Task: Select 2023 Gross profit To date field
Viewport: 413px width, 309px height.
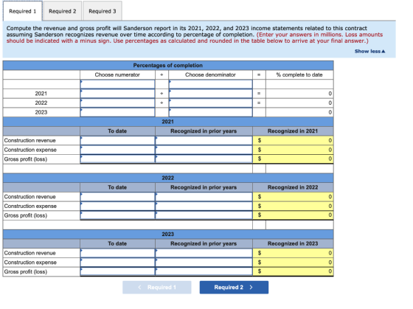Action: 117,271
